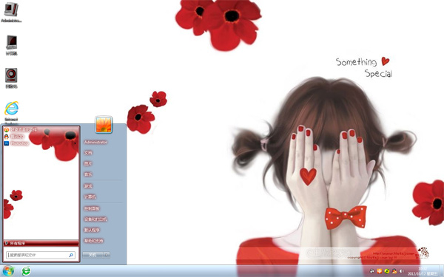Click the volume speaker tray icon

(401, 271)
